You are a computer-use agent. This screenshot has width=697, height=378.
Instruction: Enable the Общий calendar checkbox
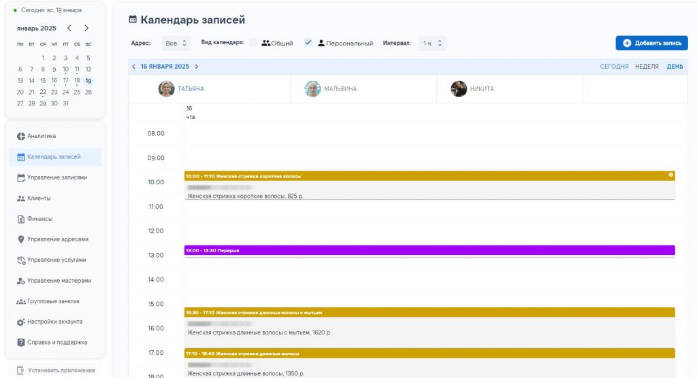coord(253,43)
